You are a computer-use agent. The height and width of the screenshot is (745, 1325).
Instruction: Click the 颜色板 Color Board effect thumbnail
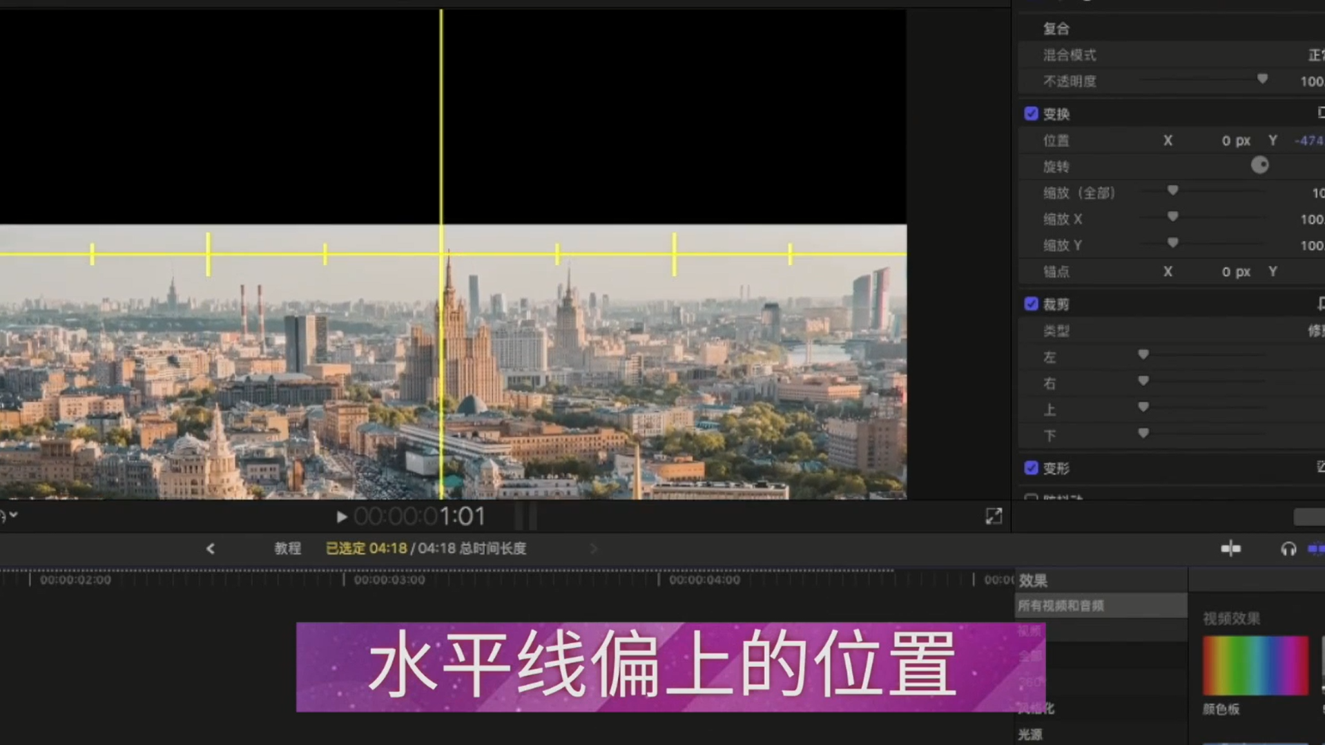click(1255, 664)
